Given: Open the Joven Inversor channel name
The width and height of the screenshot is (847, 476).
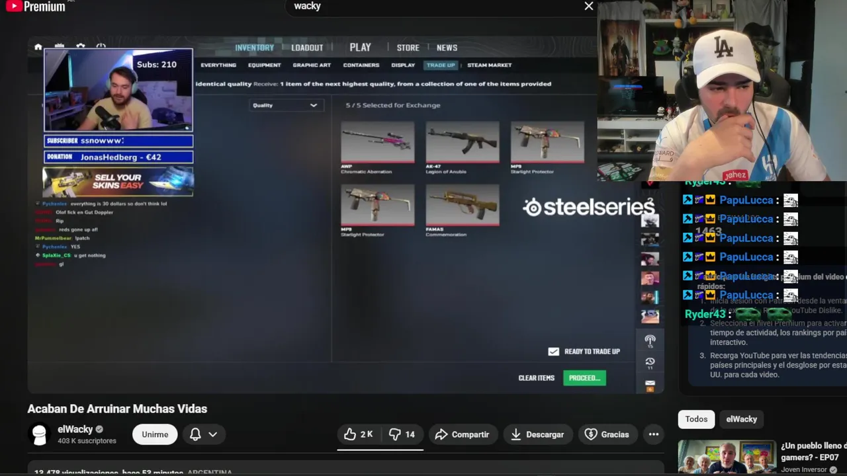Looking at the screenshot, I should point(804,469).
